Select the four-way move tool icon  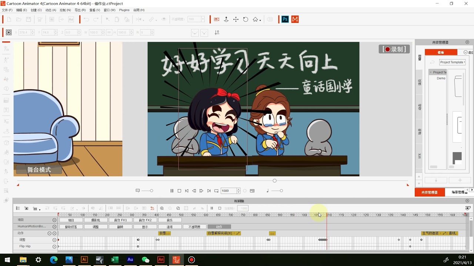(x=236, y=19)
